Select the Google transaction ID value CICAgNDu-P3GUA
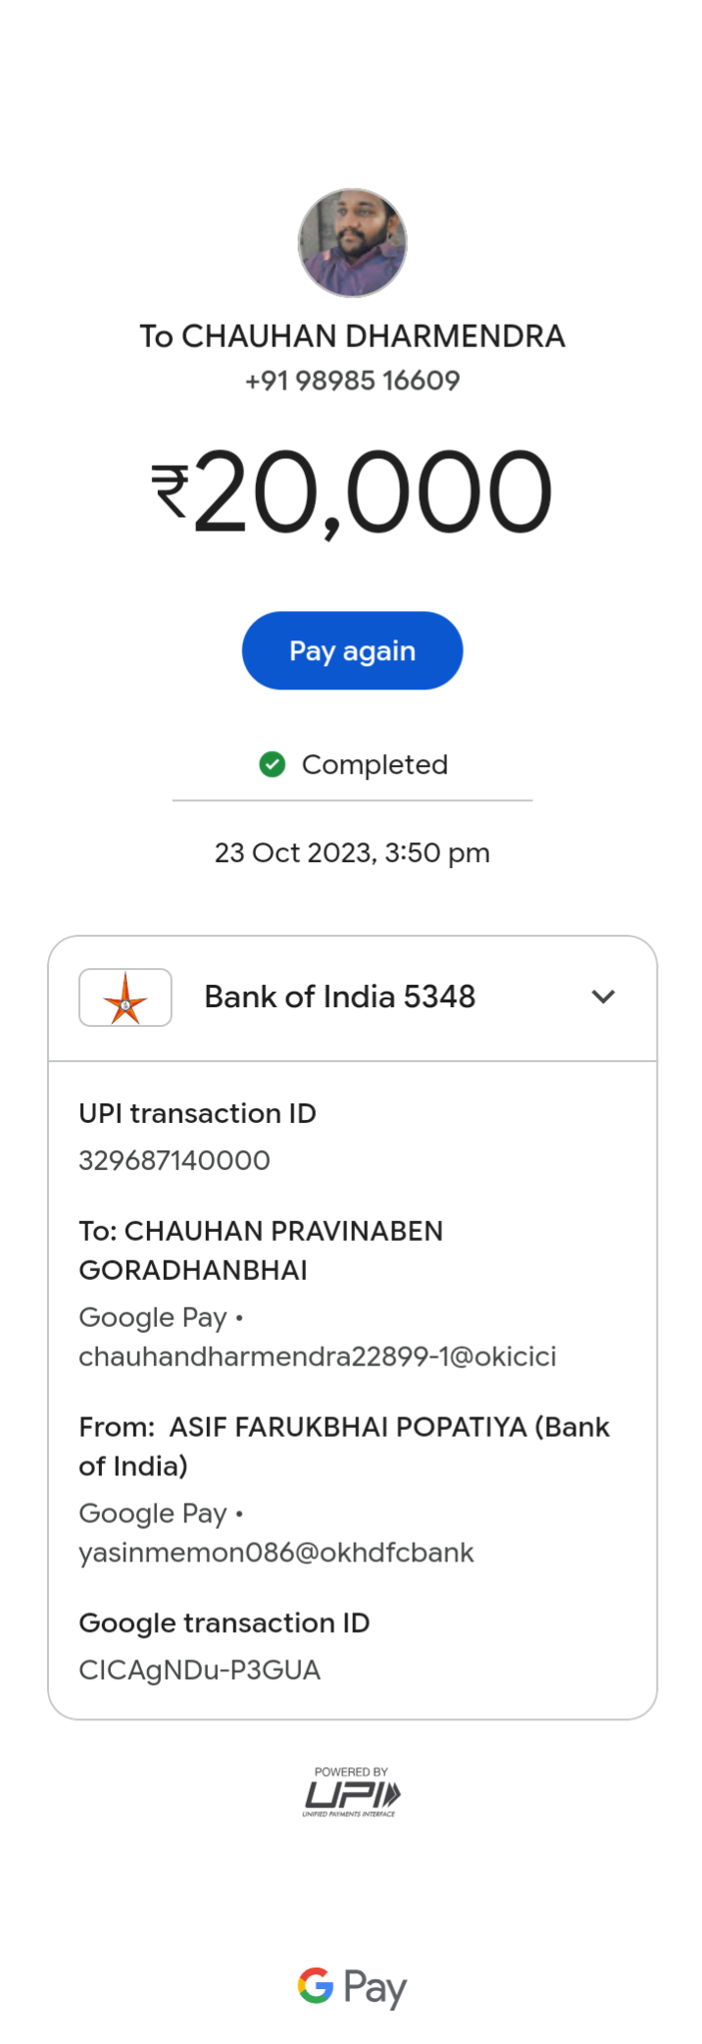This screenshot has width=702, height=2044. 199,1670
